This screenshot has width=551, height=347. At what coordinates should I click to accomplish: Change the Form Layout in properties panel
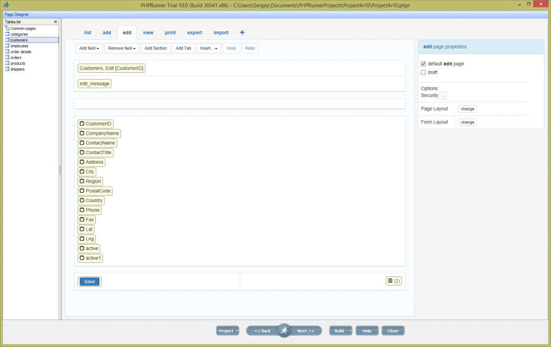(x=467, y=122)
